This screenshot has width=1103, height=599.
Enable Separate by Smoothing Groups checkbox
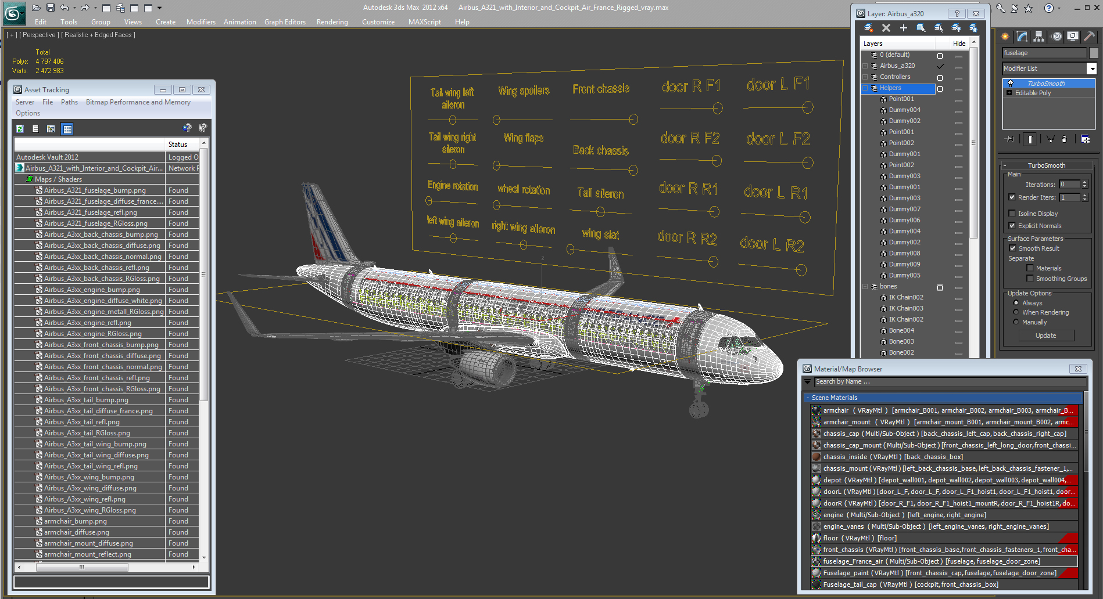coord(1030,279)
